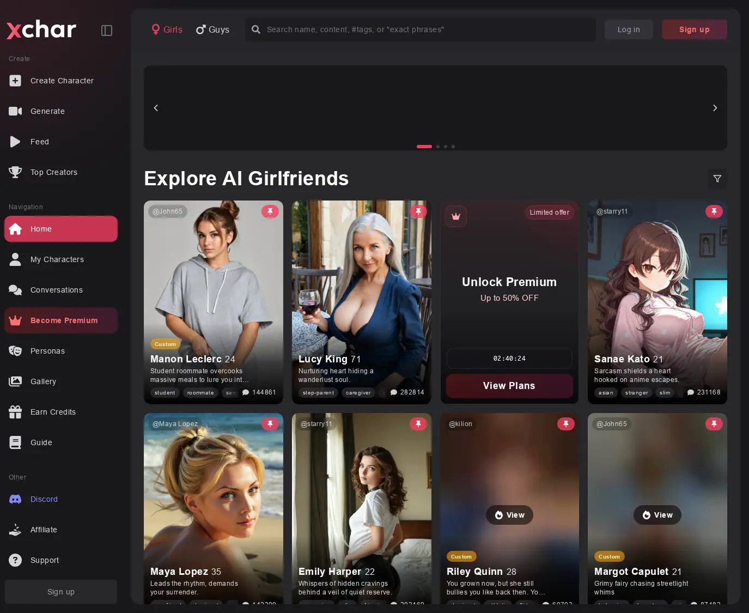Click the Gallery image icon
Screen dimensions: 749x613
pyautogui.click(x=15, y=381)
